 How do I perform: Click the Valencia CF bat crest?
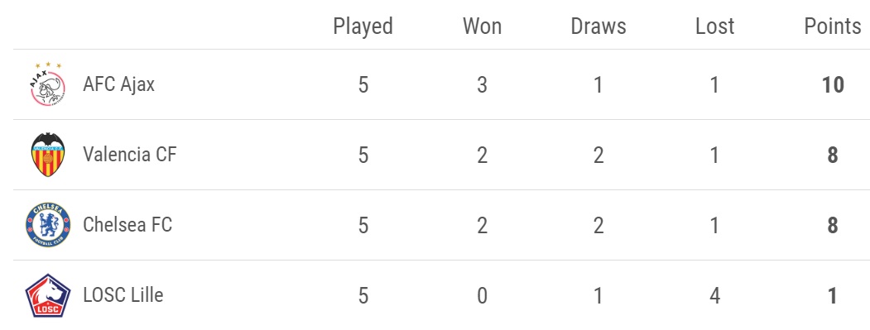coord(48,155)
